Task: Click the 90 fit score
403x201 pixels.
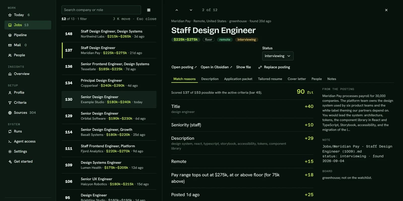Action: pyautogui.click(x=305, y=92)
